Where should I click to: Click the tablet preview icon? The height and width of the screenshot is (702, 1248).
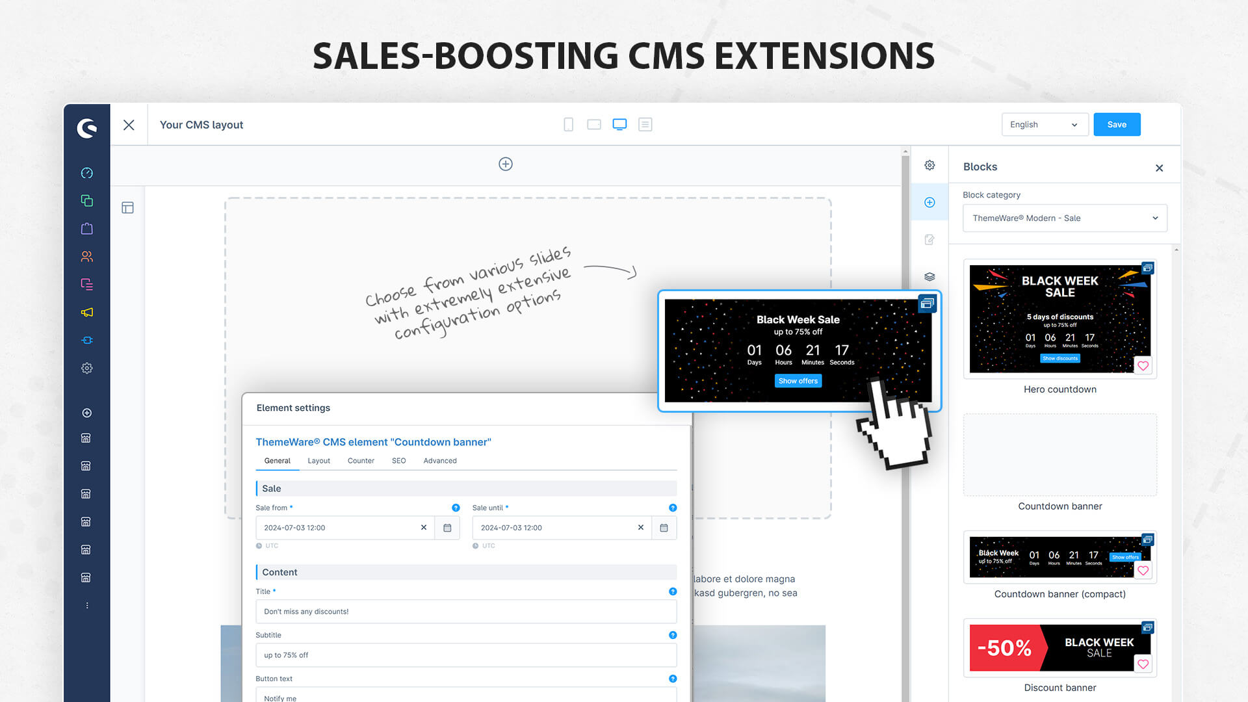pyautogui.click(x=594, y=124)
